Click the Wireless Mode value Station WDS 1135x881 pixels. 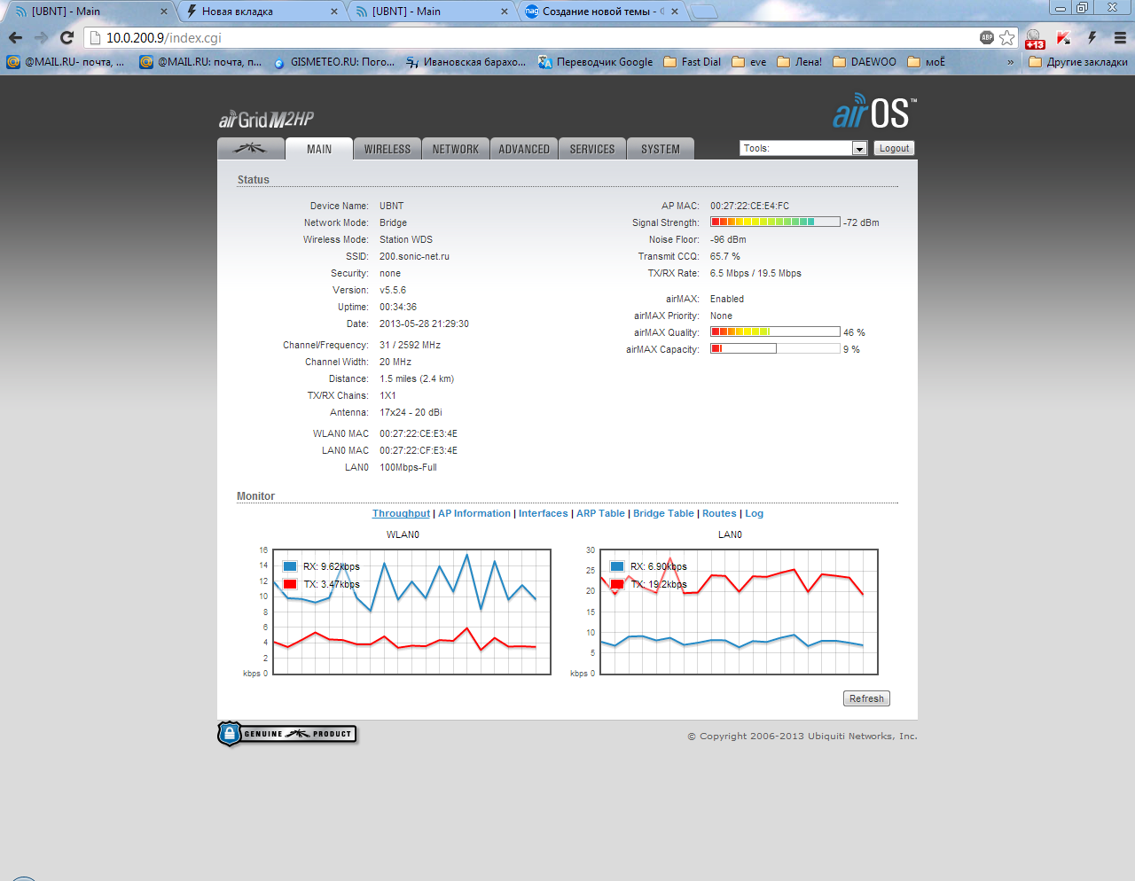[x=406, y=239]
